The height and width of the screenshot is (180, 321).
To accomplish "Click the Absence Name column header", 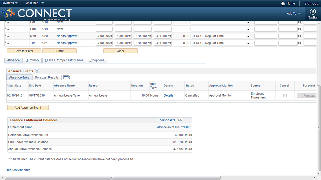I will (64, 86).
